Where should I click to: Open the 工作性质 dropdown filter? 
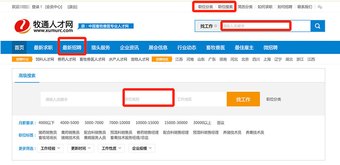click(111, 148)
